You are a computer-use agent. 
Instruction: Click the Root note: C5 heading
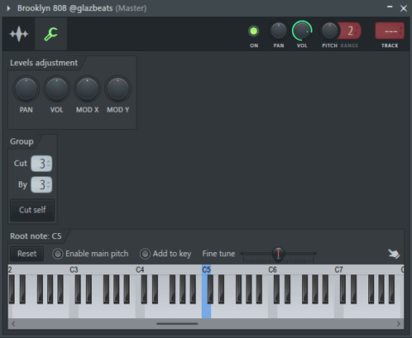click(x=36, y=236)
